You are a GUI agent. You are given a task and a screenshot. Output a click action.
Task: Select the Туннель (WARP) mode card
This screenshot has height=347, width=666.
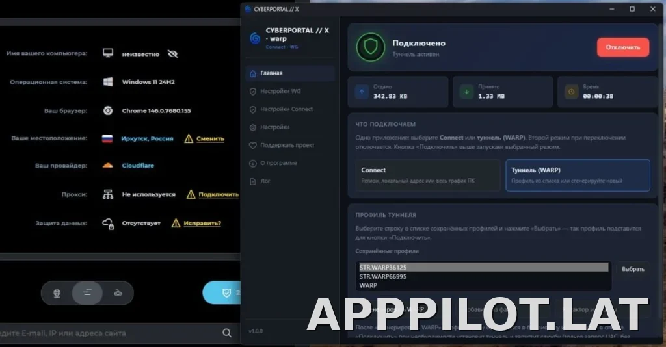pyautogui.click(x=578, y=175)
